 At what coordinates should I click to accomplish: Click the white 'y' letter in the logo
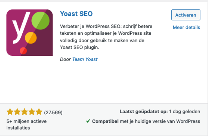(21, 28)
